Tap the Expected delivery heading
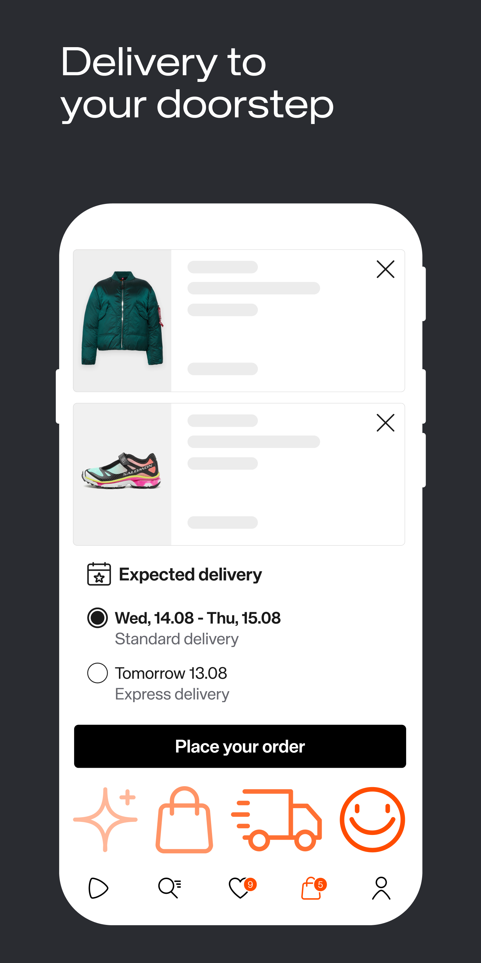 (x=190, y=574)
